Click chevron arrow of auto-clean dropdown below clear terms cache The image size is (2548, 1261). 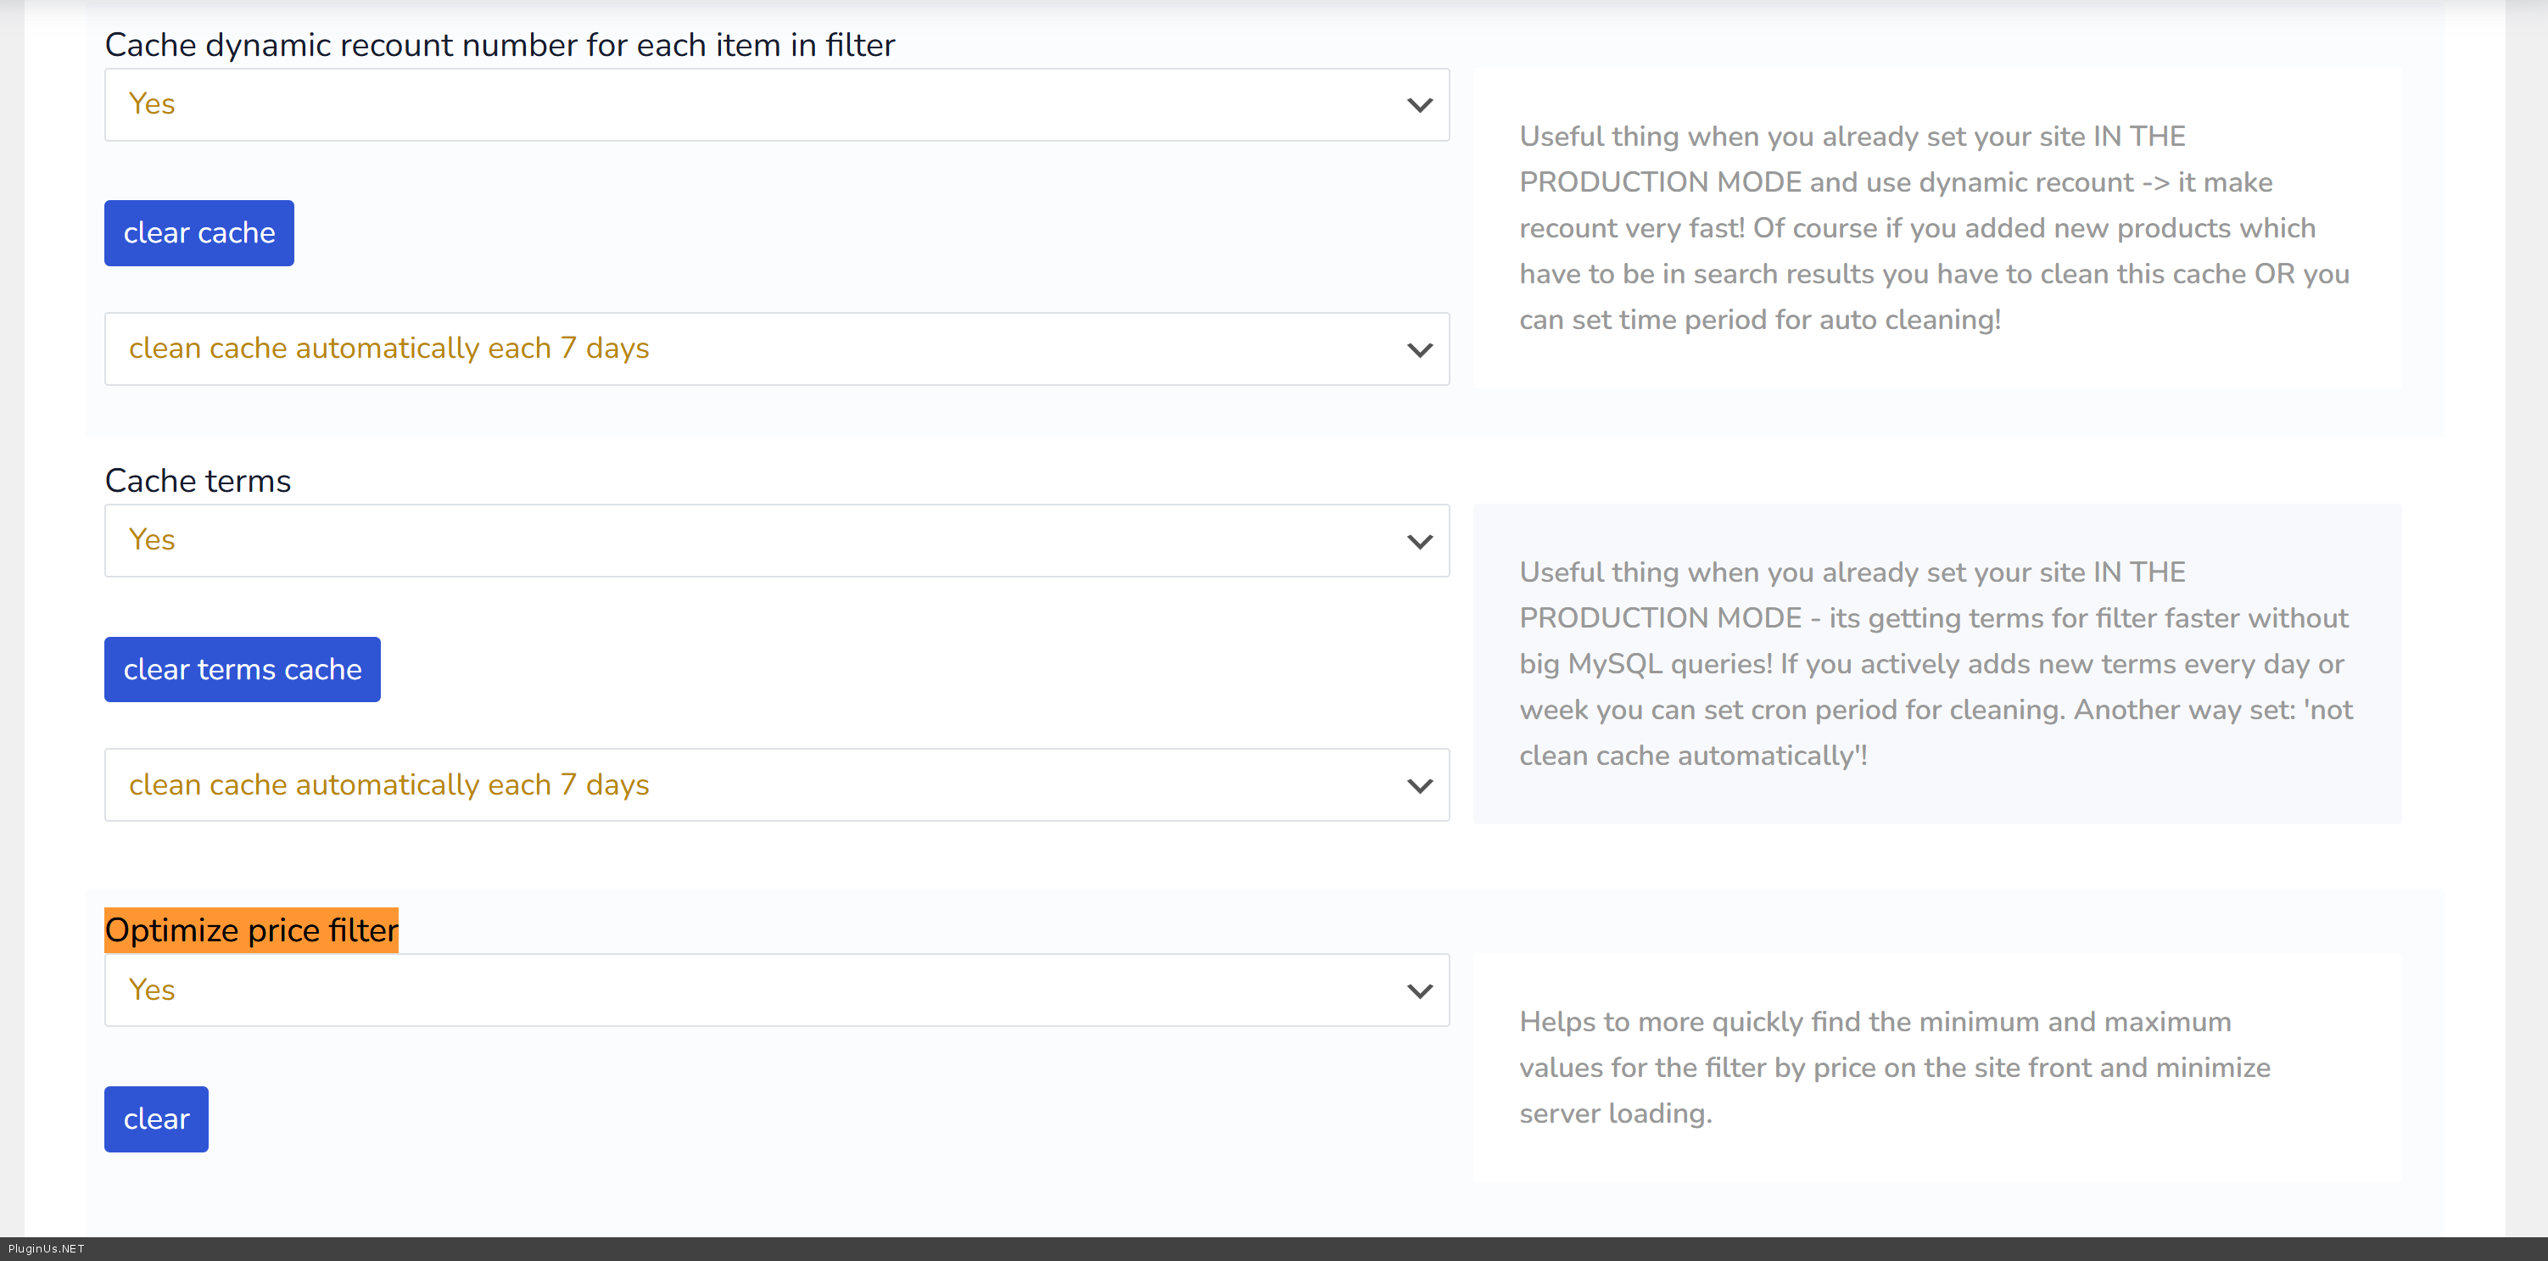pyautogui.click(x=1419, y=785)
